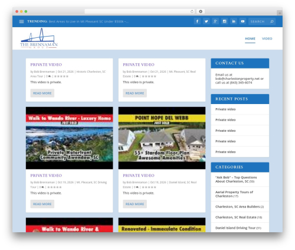Image resolution: width=295 pixels, height=250 pixels.
Task: Open the Mt. Pleasant, SC Real Estate category link
Action: [x=159, y=74]
